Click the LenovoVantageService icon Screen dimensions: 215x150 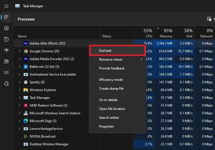point(26,129)
